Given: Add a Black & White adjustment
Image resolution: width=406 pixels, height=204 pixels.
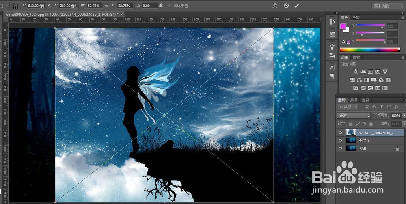Looking at the screenshot, I should tap(367, 80).
